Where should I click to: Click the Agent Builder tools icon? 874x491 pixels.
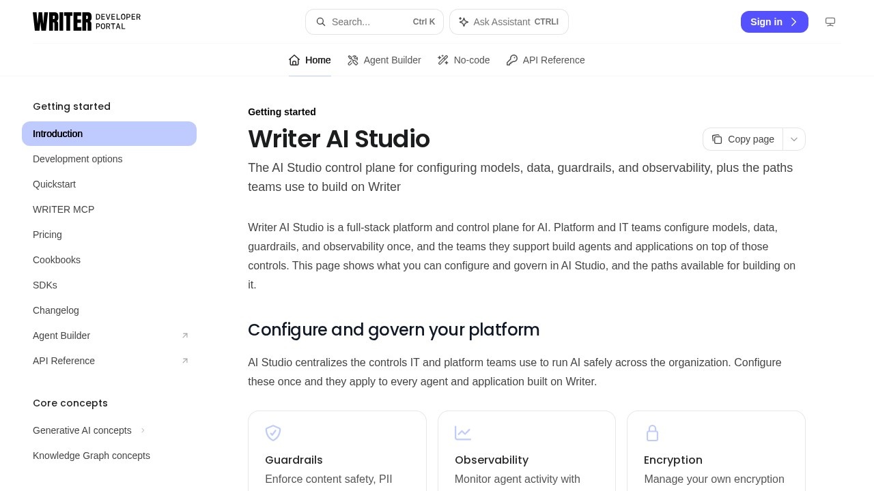(353, 60)
